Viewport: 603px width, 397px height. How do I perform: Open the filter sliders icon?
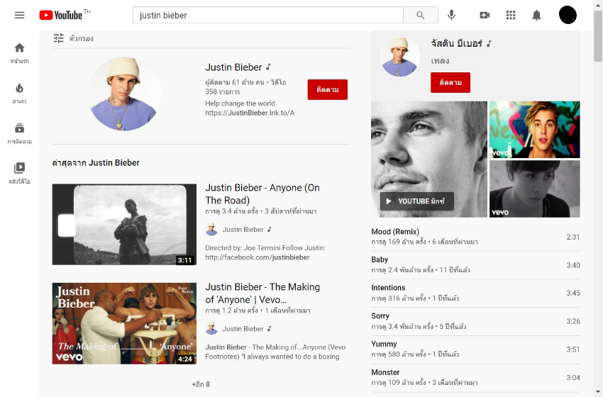(58, 38)
